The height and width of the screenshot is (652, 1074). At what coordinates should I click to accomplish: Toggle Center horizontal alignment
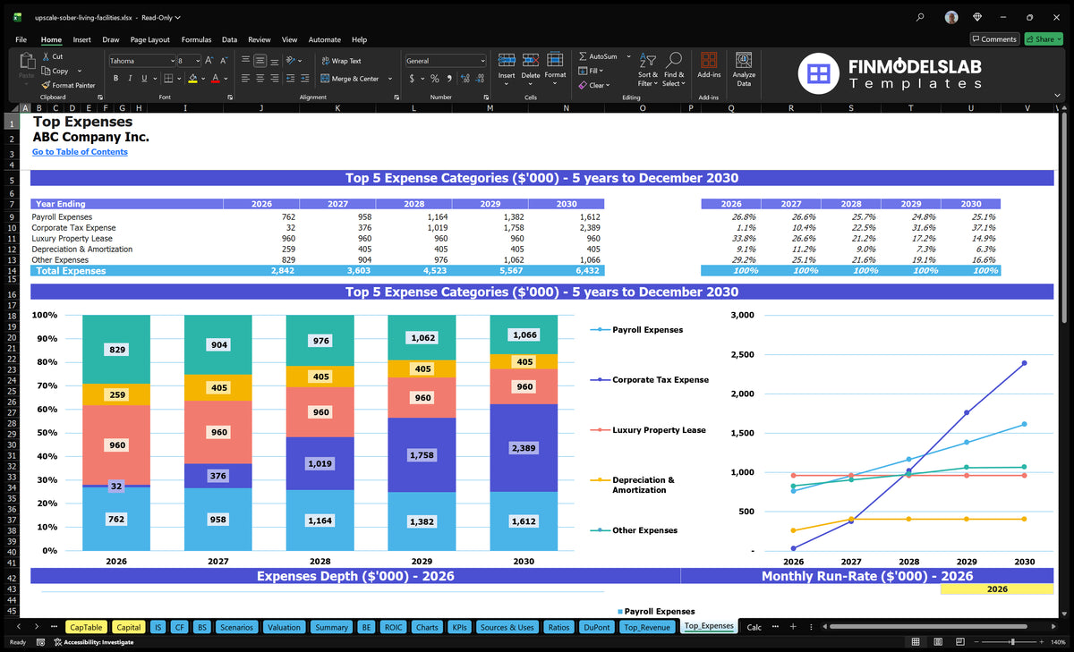coord(260,79)
